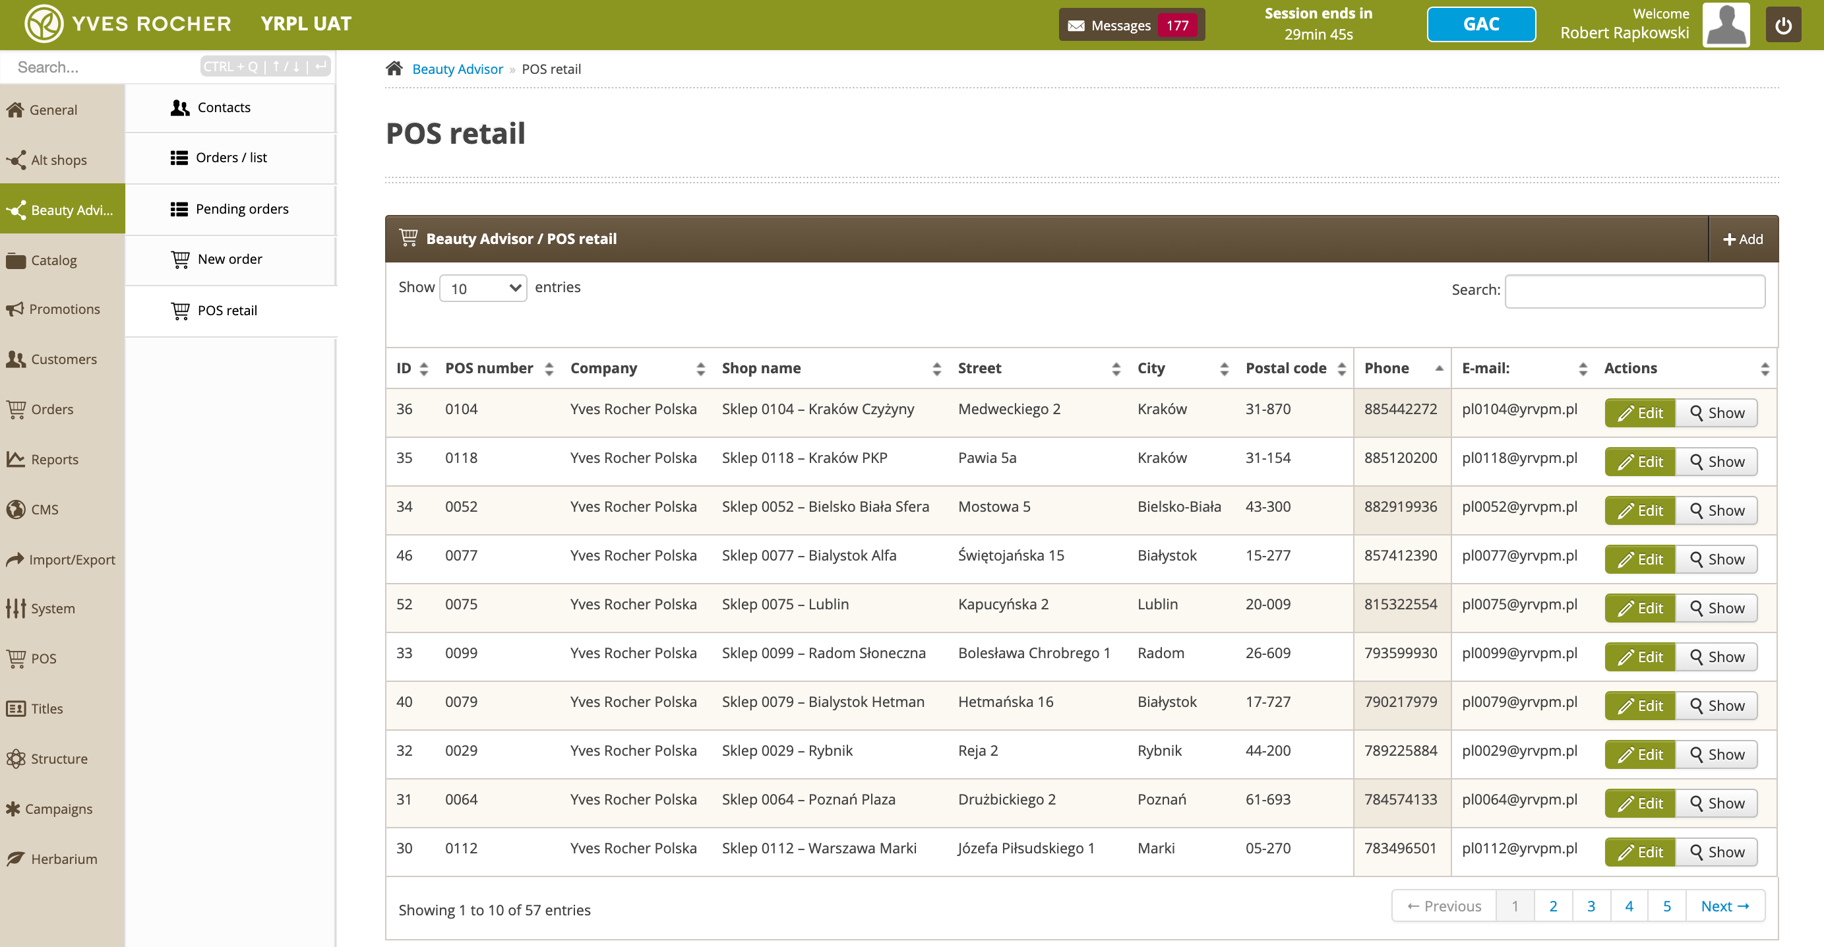Go to pagination page 4
This screenshot has width=1824, height=947.
[x=1629, y=907]
